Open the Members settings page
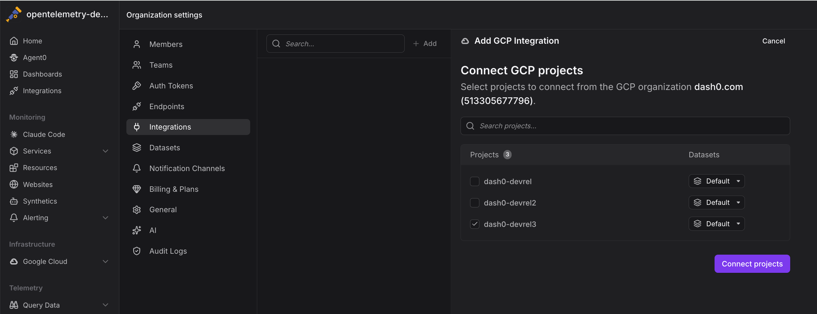This screenshot has height=314, width=817. (x=188, y=44)
